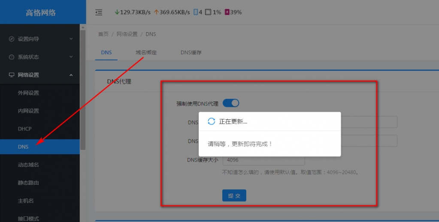
Task: Click the green download speed arrow icon
Action: pyautogui.click(x=117, y=12)
